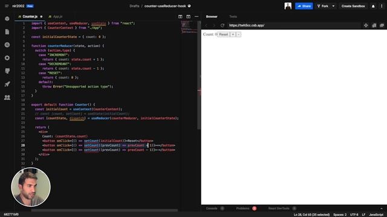Expand the bottom devtools panel chevron
Screen dimensions: 387x217
[x=382, y=209]
